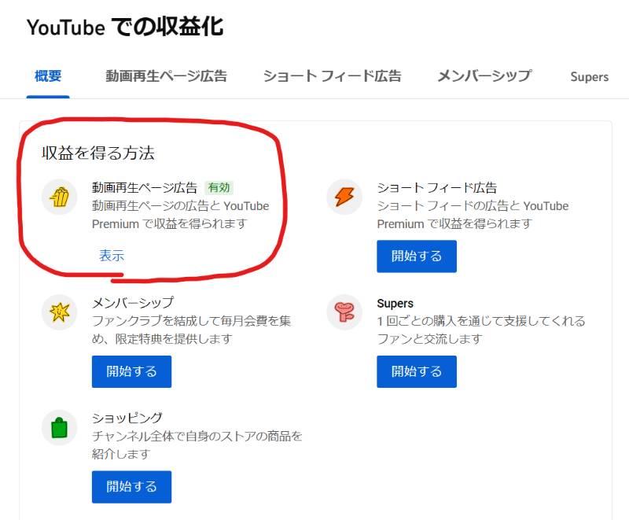The image size is (629, 520).
Task: Click the green shopping bag icon
Action: [60, 427]
